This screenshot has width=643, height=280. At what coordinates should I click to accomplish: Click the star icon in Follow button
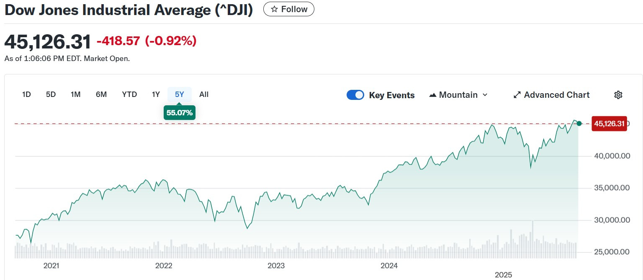click(x=274, y=9)
